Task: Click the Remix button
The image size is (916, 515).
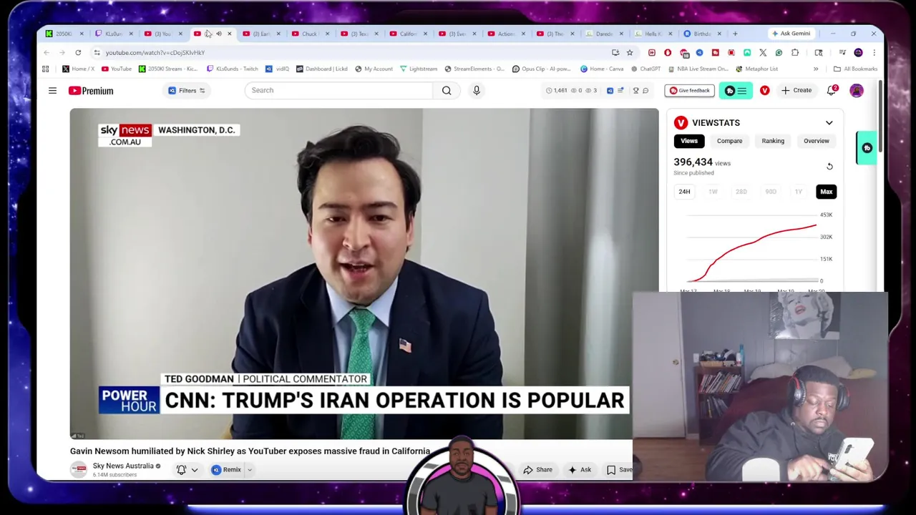Action: click(226, 470)
